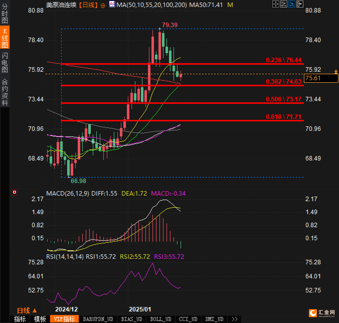Click the orange arrow above the 75.61 price tag
Viewport: 339px width, 323px height.
click(336, 72)
